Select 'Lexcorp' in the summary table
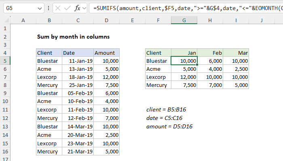The width and height of the screenshot is (283, 161). click(x=158, y=77)
